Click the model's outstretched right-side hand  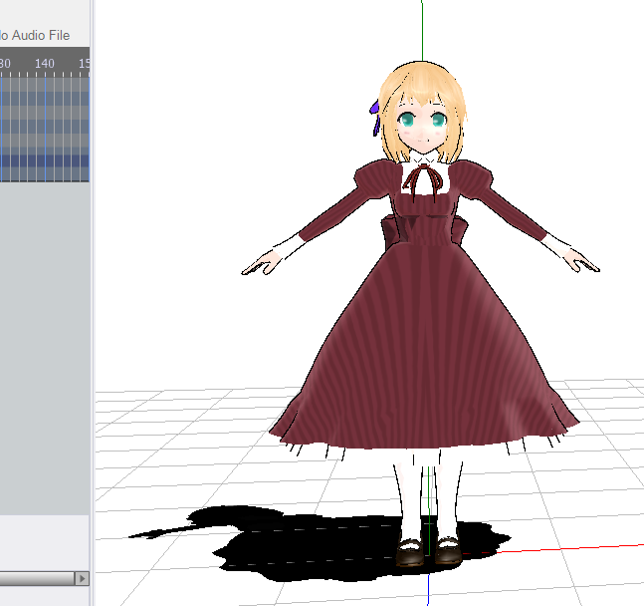tap(582, 261)
